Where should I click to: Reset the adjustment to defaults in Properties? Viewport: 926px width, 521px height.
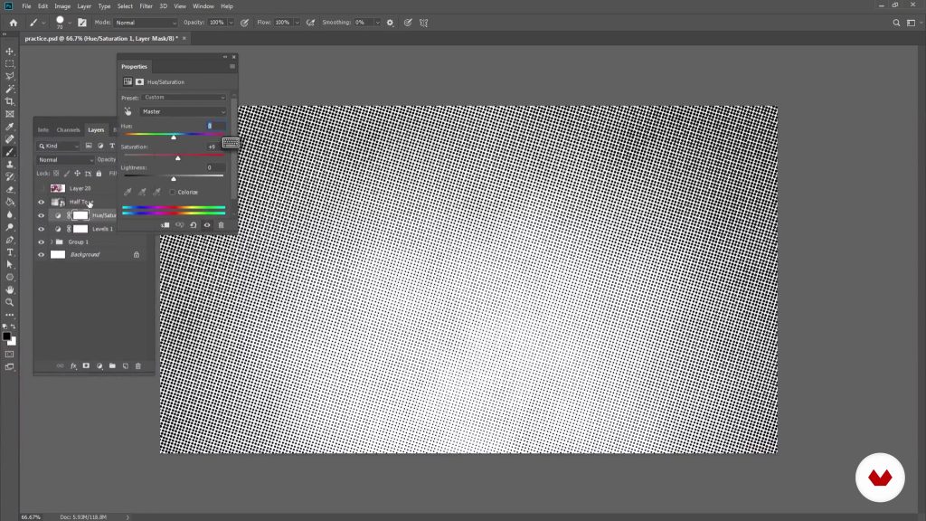click(x=193, y=224)
